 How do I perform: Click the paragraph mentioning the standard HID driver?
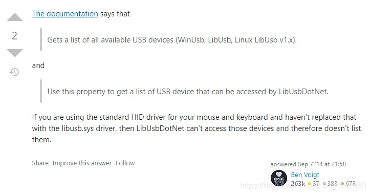coord(197,128)
